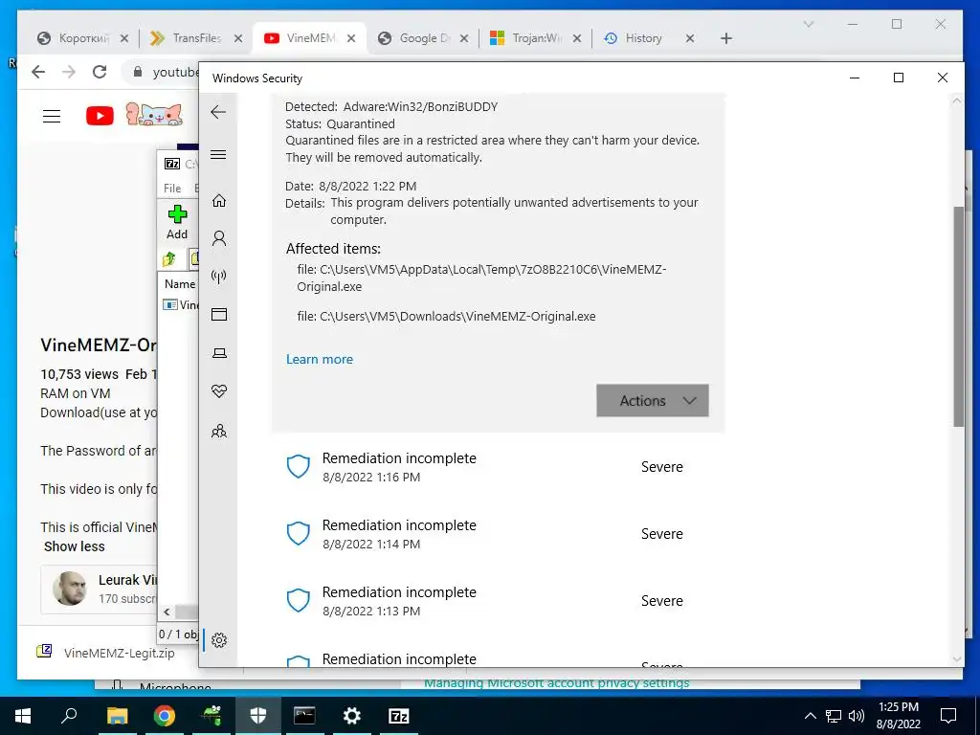Image resolution: width=980 pixels, height=735 pixels.
Task: Open Device performance & health heart icon
Action: coord(219,391)
